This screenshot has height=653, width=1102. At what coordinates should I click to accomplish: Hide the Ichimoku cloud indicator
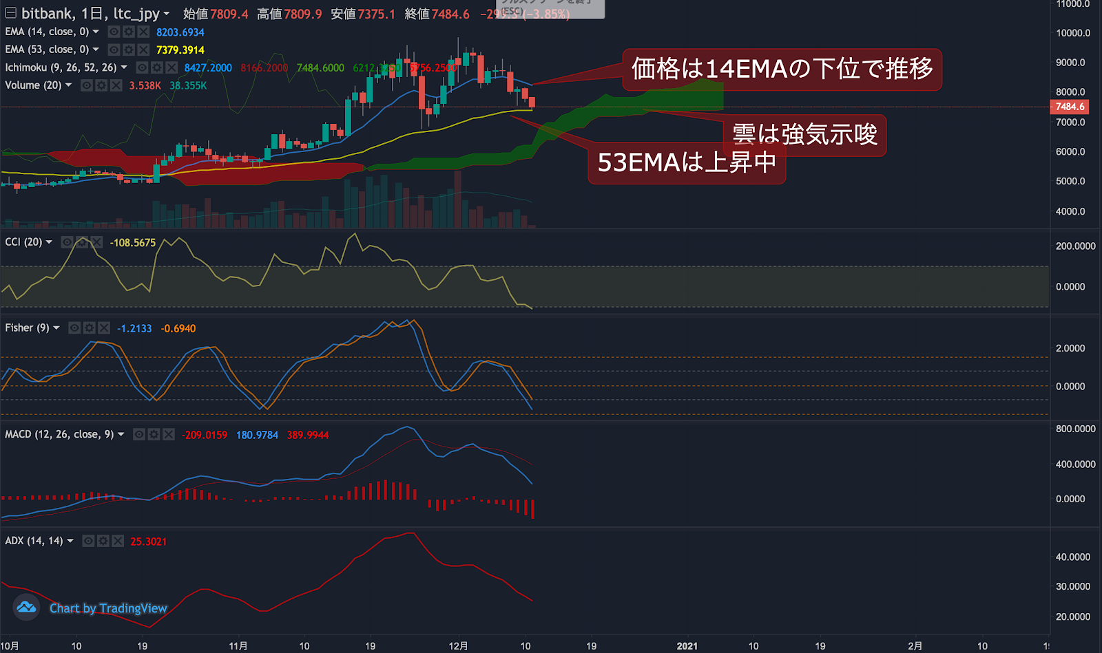[142, 67]
